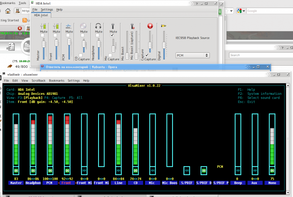Click the Beep channel label in alsamixer
The height and width of the screenshot is (197, 293).
pos(238,183)
